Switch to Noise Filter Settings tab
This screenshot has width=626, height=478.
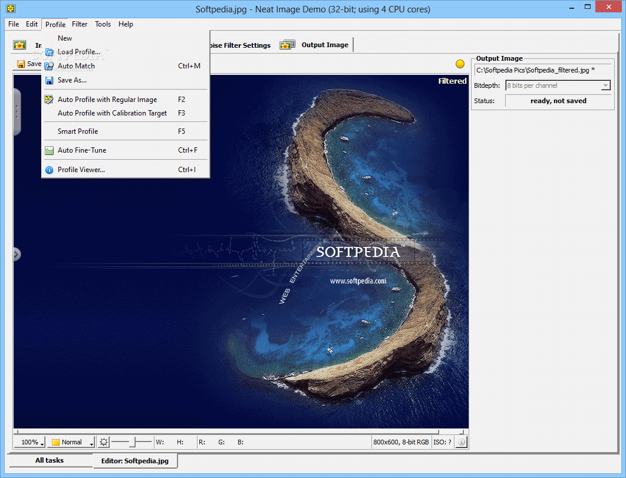point(240,45)
